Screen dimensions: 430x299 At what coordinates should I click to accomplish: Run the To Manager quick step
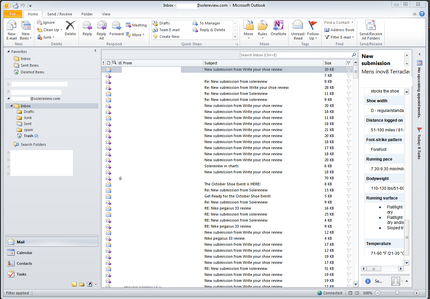pos(207,23)
